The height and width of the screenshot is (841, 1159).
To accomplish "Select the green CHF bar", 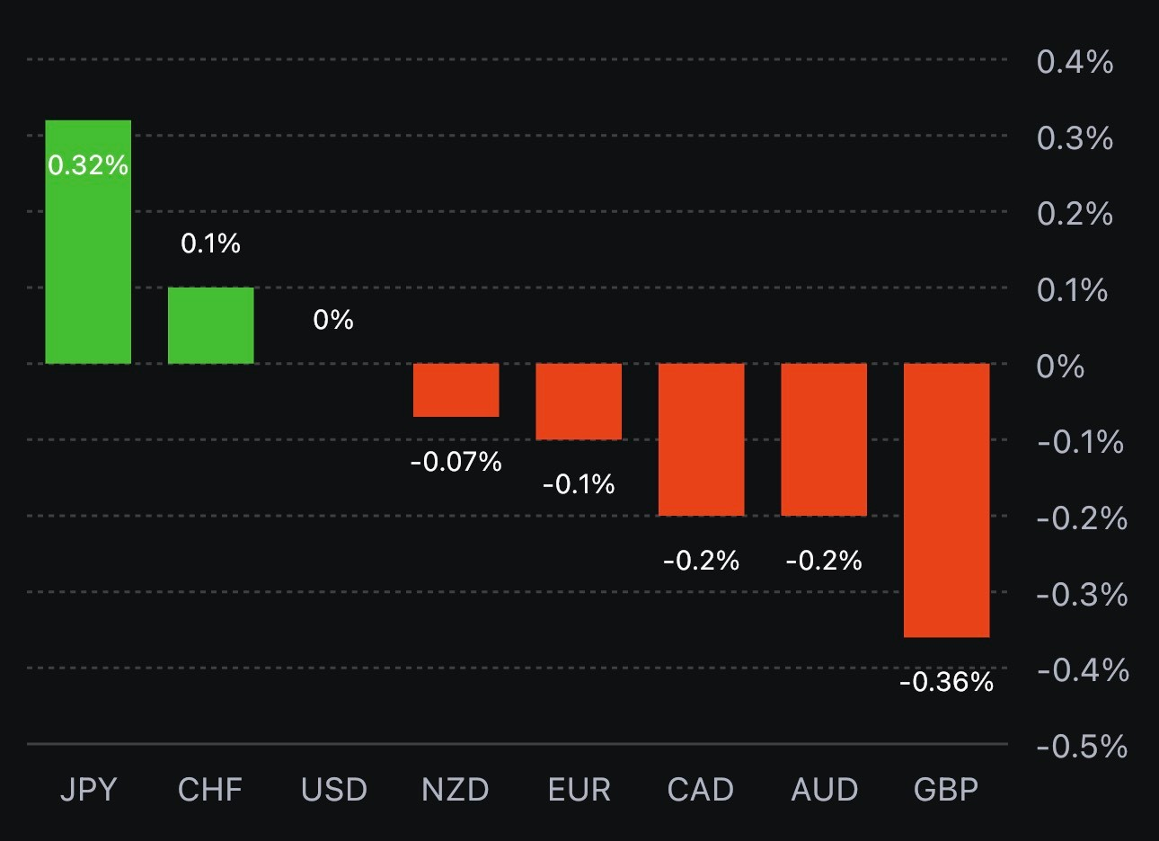I will [210, 325].
